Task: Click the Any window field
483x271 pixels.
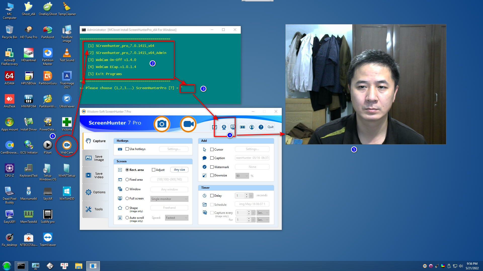Action: coord(169,189)
